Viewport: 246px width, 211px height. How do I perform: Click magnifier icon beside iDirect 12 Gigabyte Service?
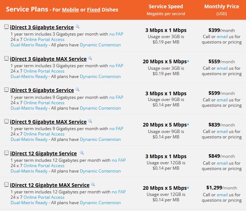point(82,153)
